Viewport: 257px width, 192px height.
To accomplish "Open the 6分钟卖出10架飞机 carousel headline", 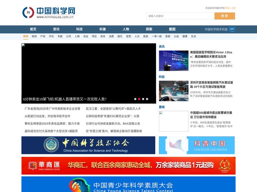I will coord(65,99).
